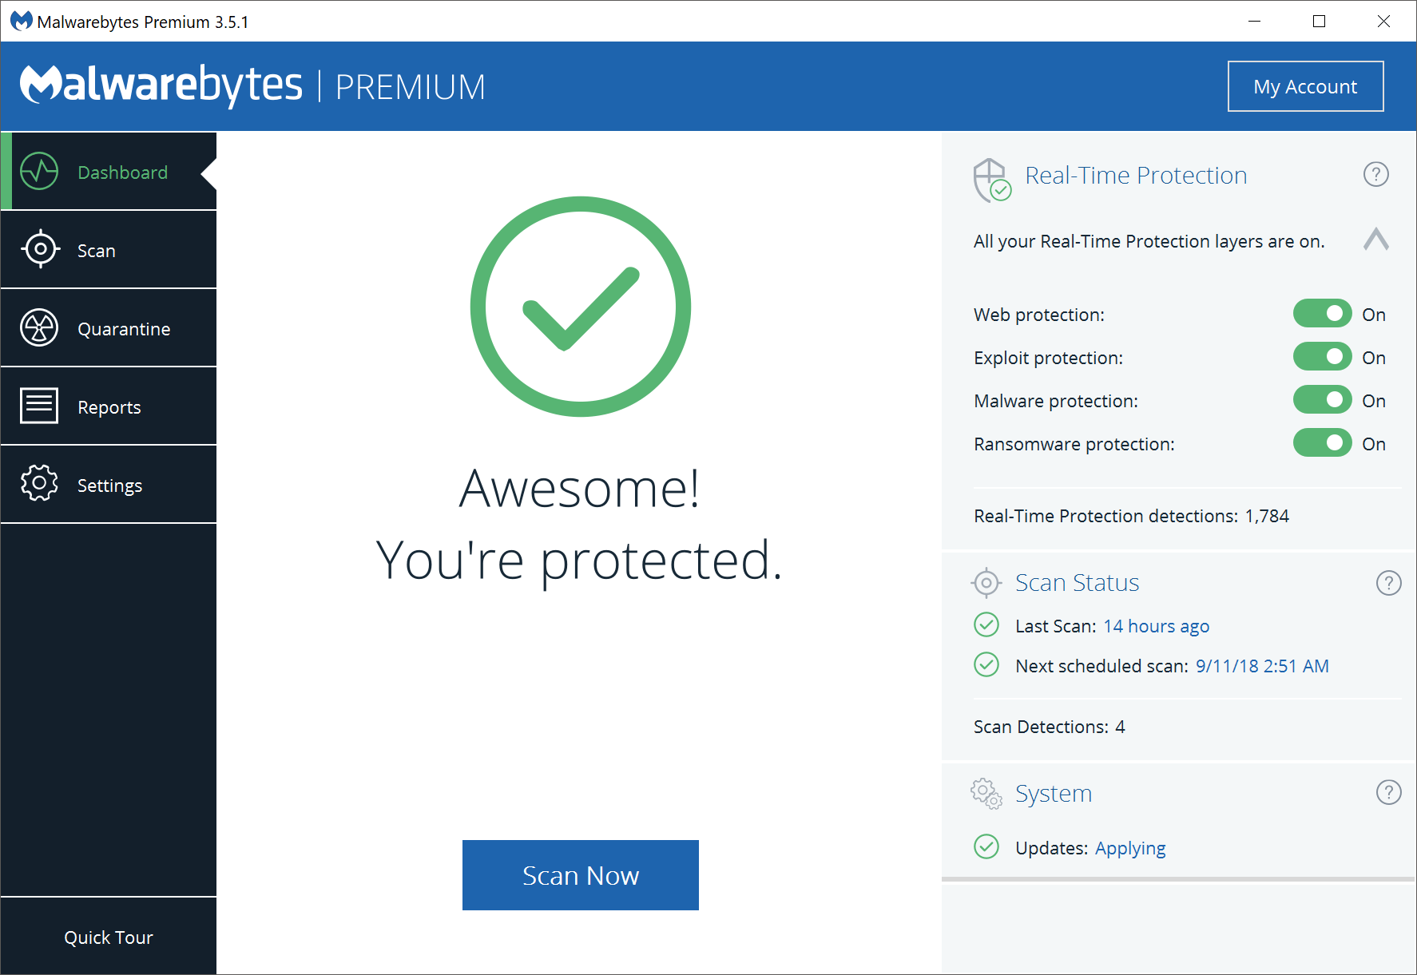Open the Reports list icon
This screenshot has height=975, width=1417.
click(39, 406)
